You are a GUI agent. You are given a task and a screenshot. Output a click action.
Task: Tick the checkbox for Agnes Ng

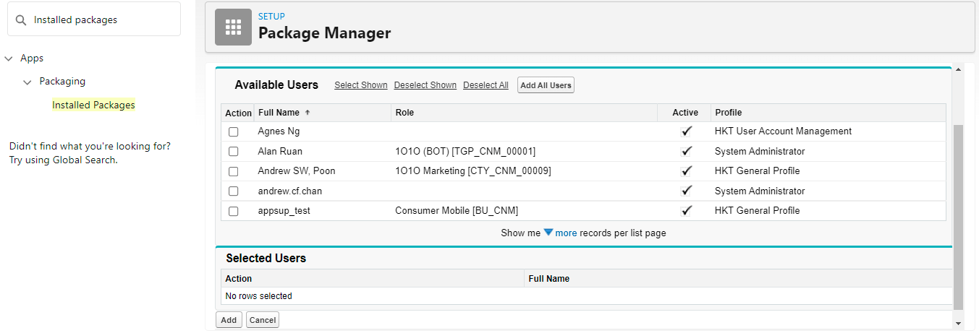coord(233,132)
